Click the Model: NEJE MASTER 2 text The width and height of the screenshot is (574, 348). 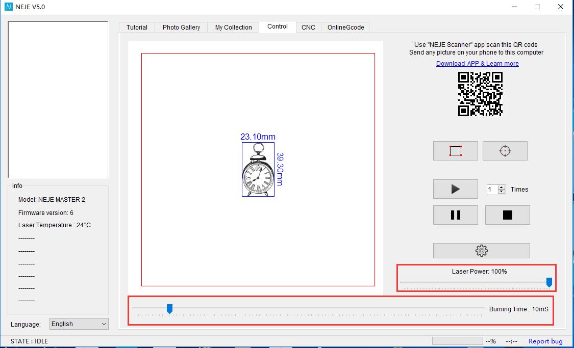click(x=52, y=200)
